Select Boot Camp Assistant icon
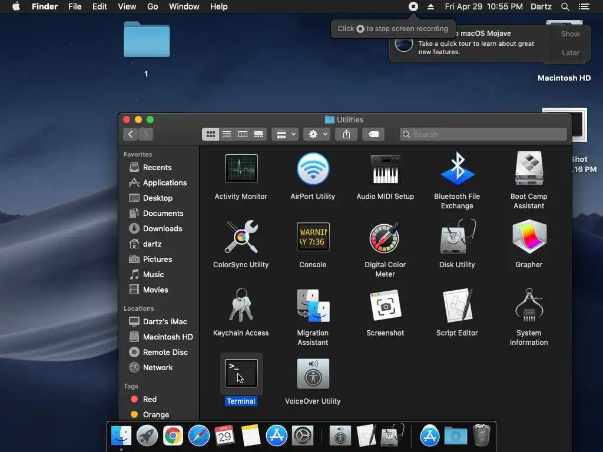603x452 pixels. pos(529,168)
